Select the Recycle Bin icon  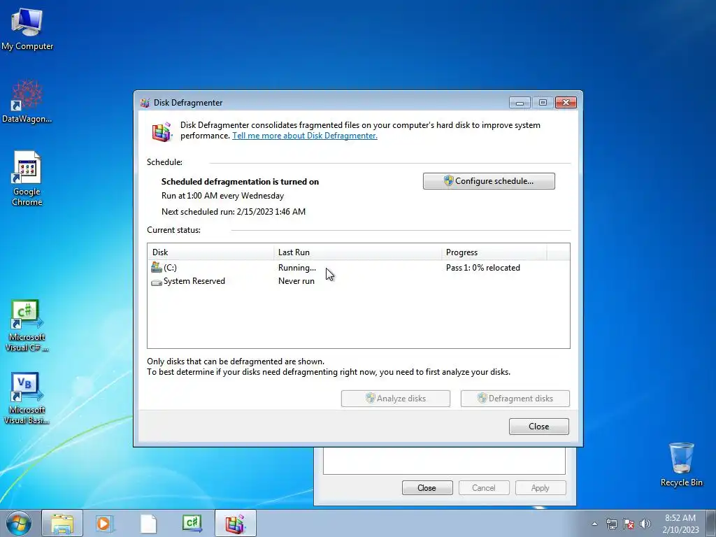681,464
